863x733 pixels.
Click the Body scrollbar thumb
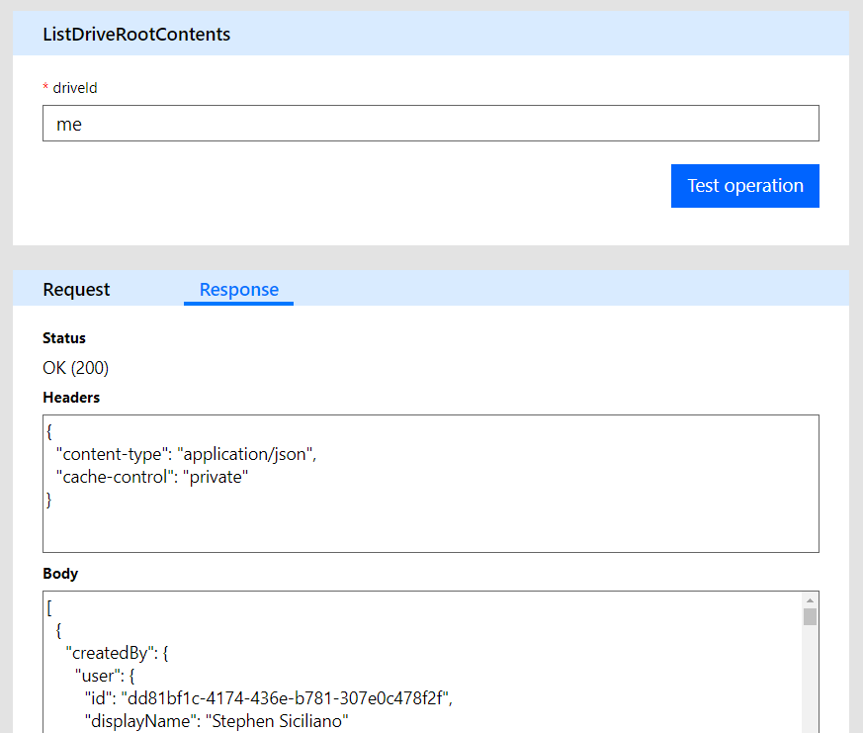[810, 617]
